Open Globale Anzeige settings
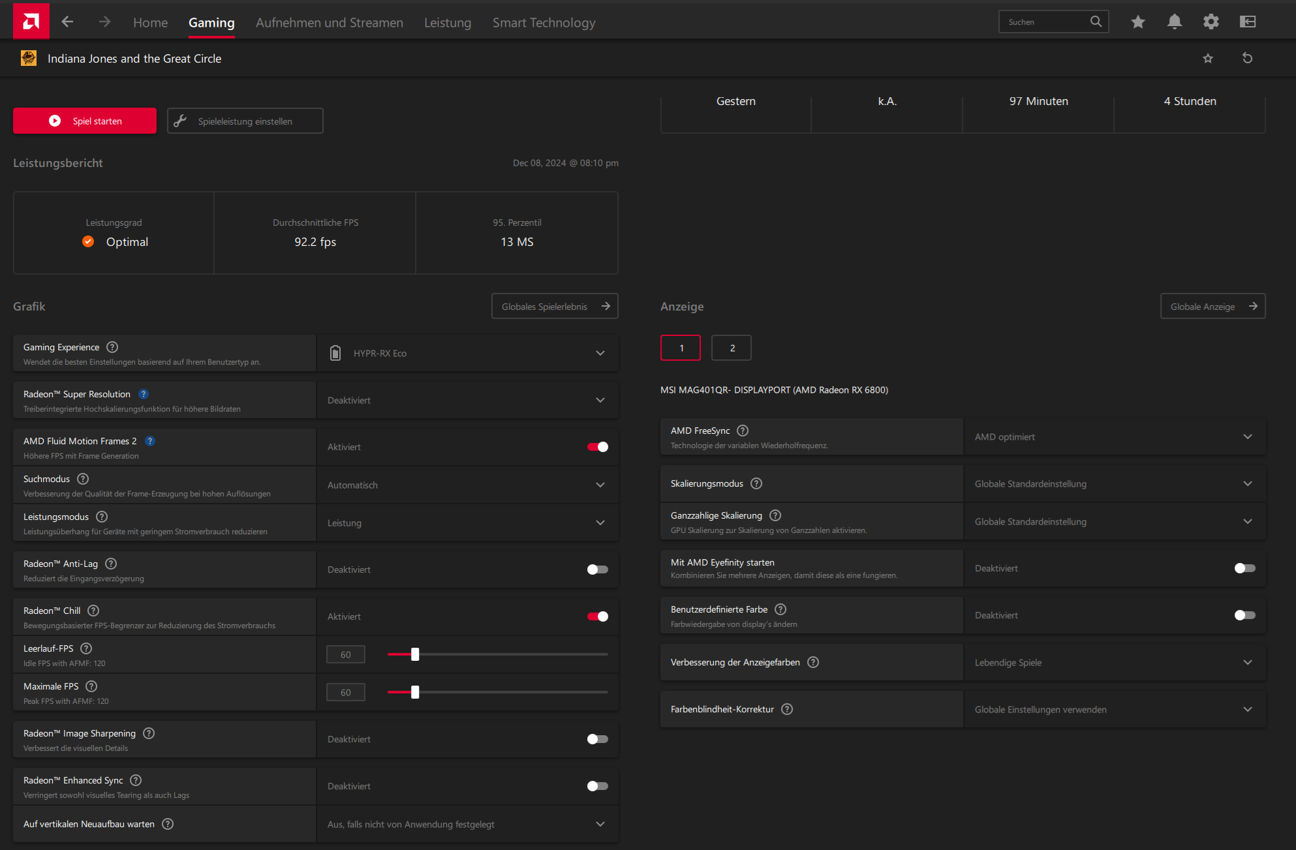This screenshot has height=850, width=1296. click(x=1212, y=306)
